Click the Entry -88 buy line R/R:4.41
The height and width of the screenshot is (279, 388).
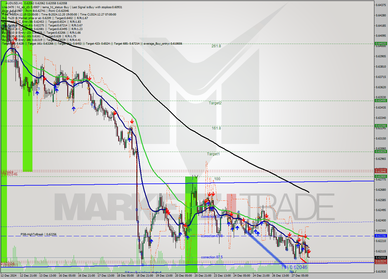click(41, 40)
